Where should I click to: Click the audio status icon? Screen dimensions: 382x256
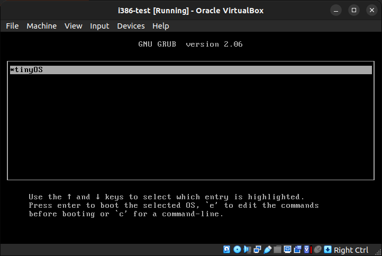(x=247, y=250)
